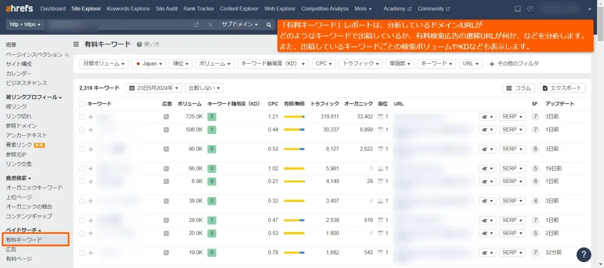Open the search magnifier button beside サブドメイン
Screen dimensions: 604x268
coord(269,24)
